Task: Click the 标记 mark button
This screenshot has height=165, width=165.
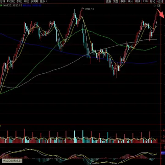Action: pyautogui.click(x=152, y=1)
